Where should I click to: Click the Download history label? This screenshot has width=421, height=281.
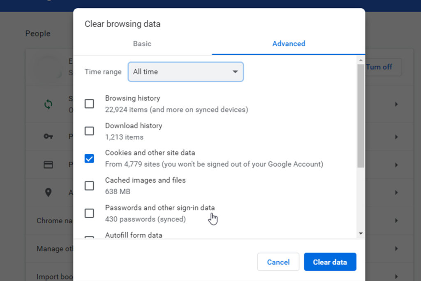pos(134,126)
